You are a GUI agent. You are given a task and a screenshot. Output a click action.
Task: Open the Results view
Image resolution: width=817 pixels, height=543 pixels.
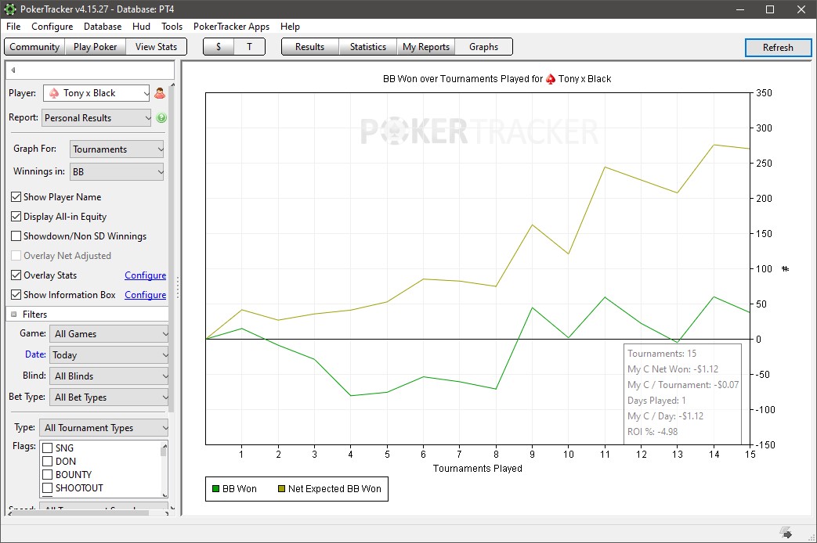click(x=310, y=47)
